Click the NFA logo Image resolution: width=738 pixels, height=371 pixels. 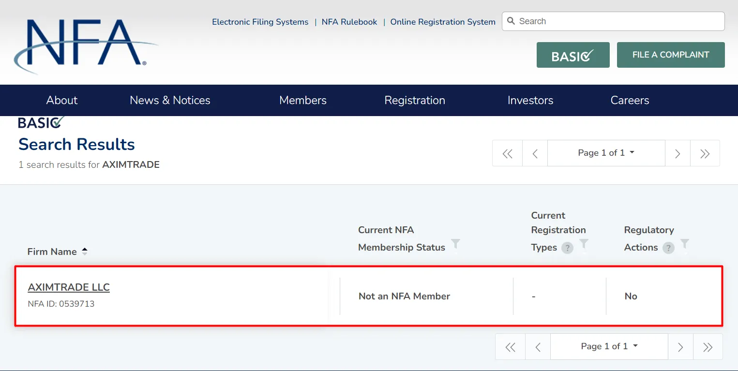[x=86, y=46]
